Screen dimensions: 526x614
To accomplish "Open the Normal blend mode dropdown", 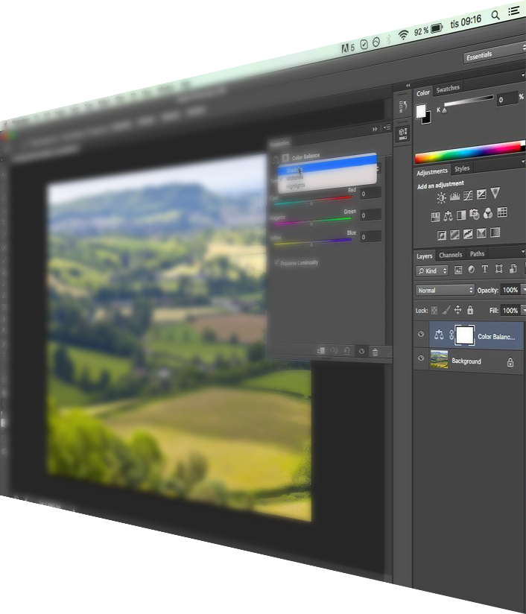I will pos(445,290).
